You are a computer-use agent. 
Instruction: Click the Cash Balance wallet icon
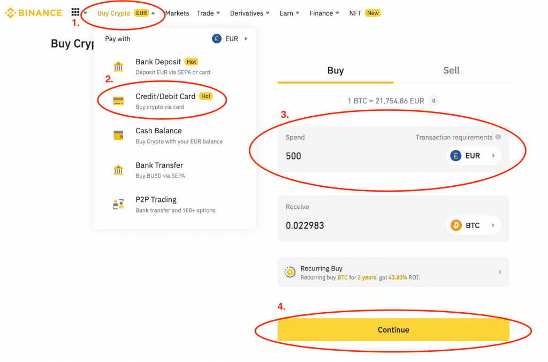pyautogui.click(x=118, y=135)
